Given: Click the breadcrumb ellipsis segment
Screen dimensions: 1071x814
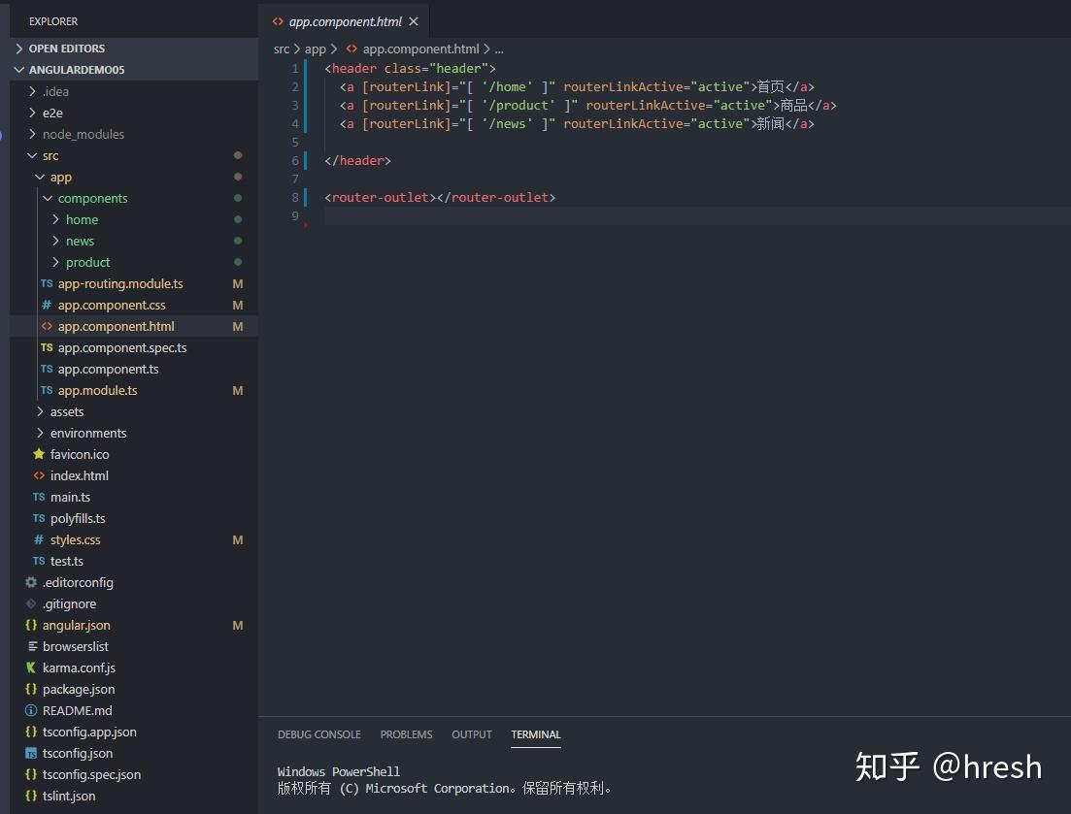Looking at the screenshot, I should click(x=499, y=49).
